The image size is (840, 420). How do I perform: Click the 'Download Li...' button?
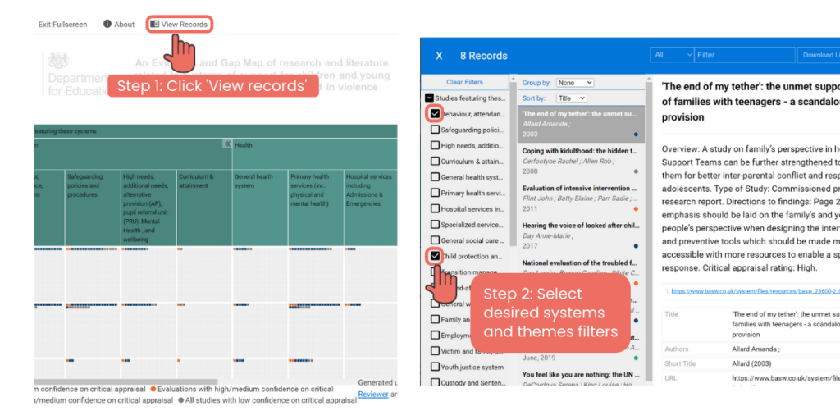(819, 55)
